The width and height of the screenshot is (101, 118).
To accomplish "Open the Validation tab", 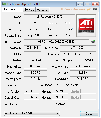I will coord(43,10).
